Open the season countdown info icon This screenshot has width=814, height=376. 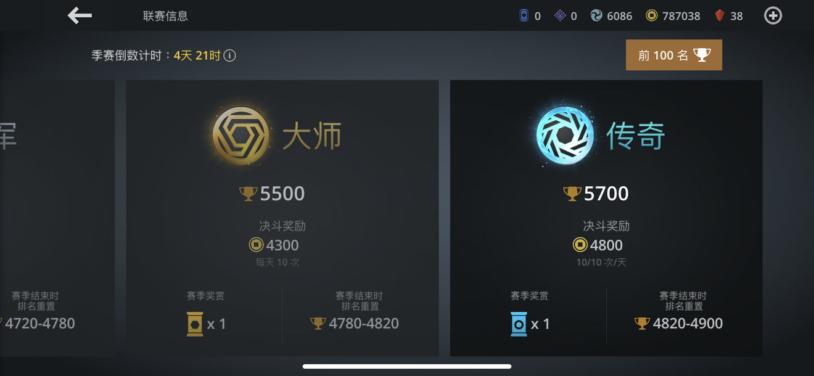coord(229,55)
